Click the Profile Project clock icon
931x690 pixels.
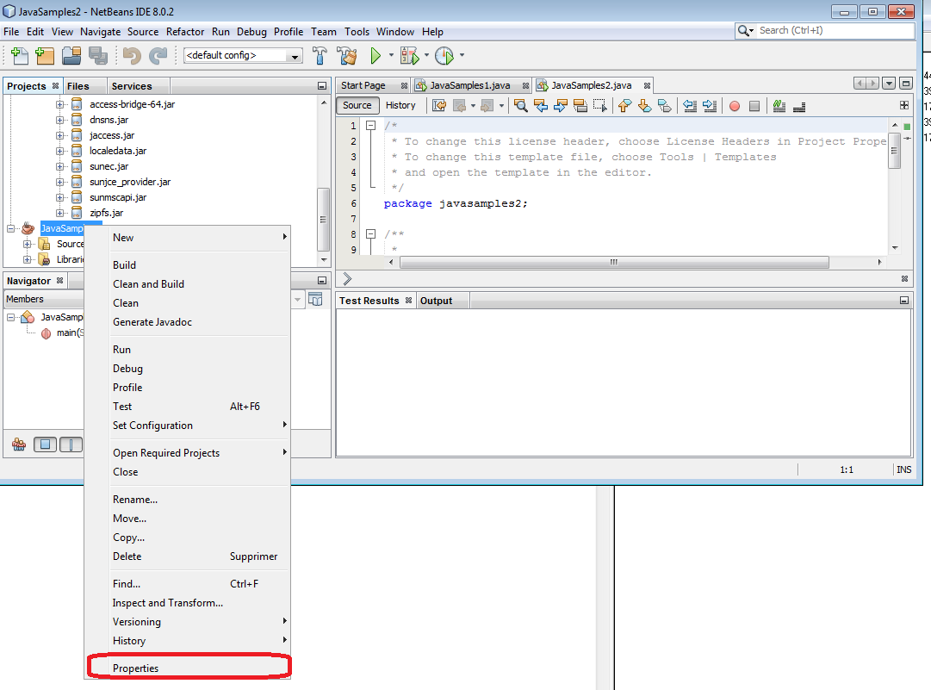click(444, 56)
